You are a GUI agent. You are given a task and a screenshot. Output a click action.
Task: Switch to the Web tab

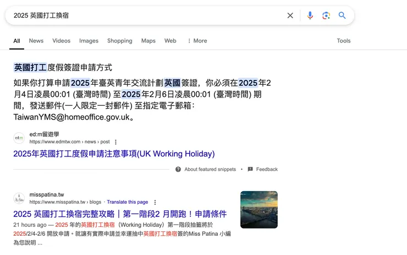click(170, 41)
